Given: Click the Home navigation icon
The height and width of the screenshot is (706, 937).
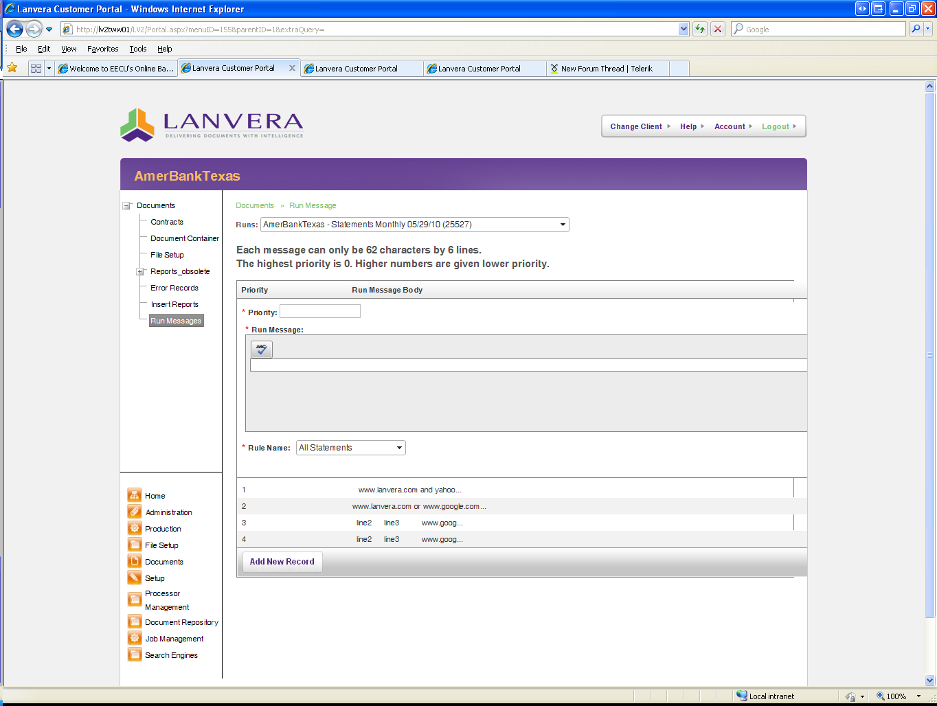Looking at the screenshot, I should (135, 495).
